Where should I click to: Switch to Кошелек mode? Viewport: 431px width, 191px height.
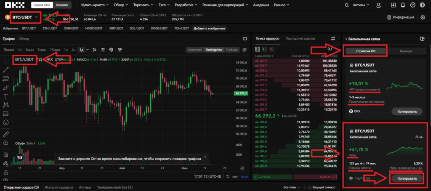[x=62, y=5]
